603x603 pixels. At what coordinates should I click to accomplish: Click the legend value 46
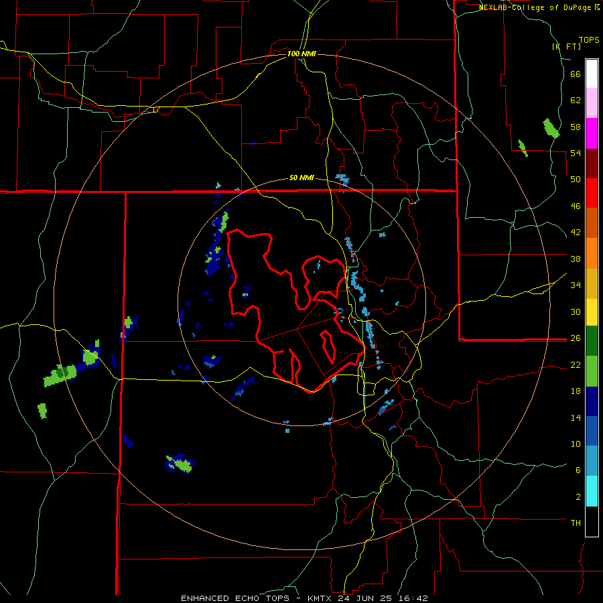(576, 206)
